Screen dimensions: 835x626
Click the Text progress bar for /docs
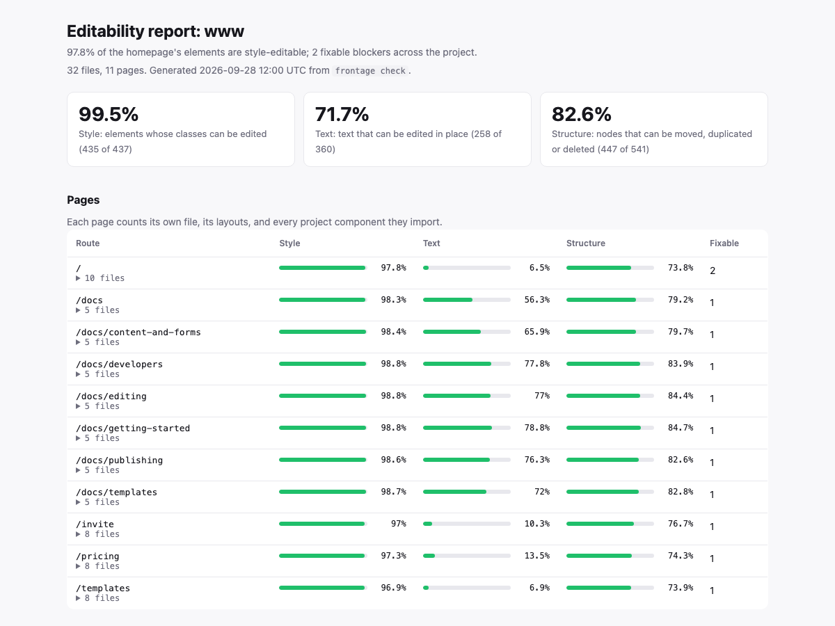(x=467, y=300)
